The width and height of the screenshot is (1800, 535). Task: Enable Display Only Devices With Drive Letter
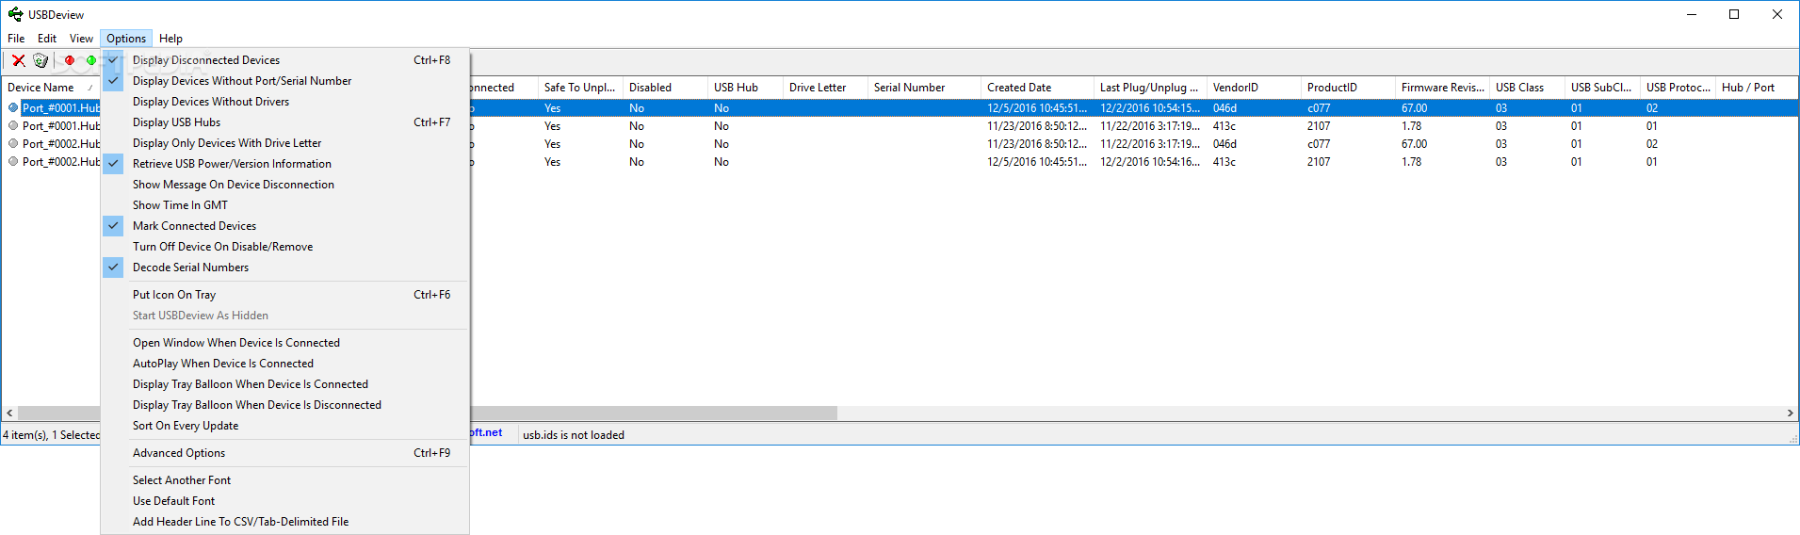tap(284, 143)
